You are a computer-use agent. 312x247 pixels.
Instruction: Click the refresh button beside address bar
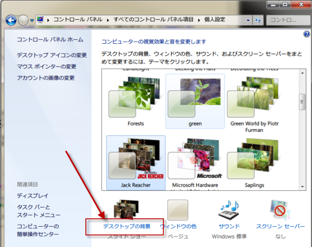click(257, 20)
